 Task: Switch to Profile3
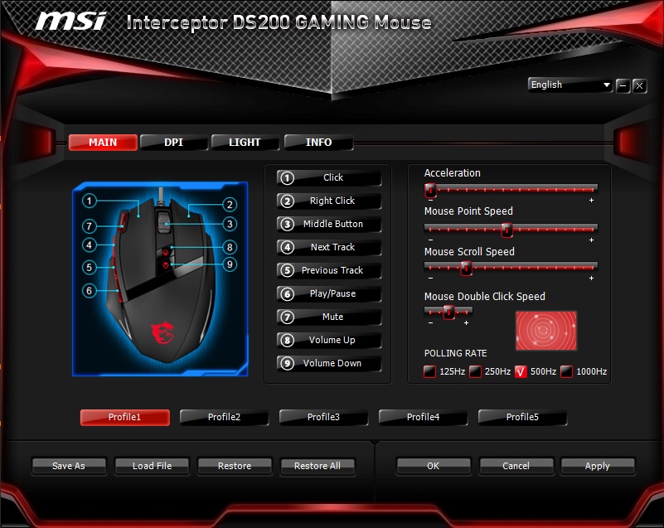(x=323, y=418)
